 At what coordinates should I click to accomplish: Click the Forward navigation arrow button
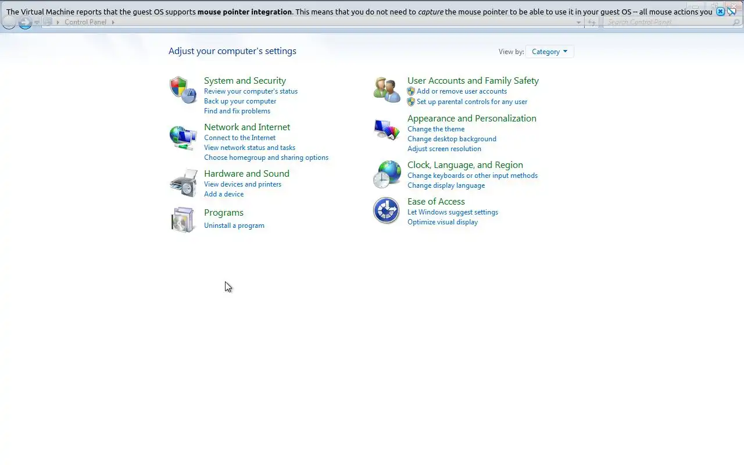pos(25,23)
